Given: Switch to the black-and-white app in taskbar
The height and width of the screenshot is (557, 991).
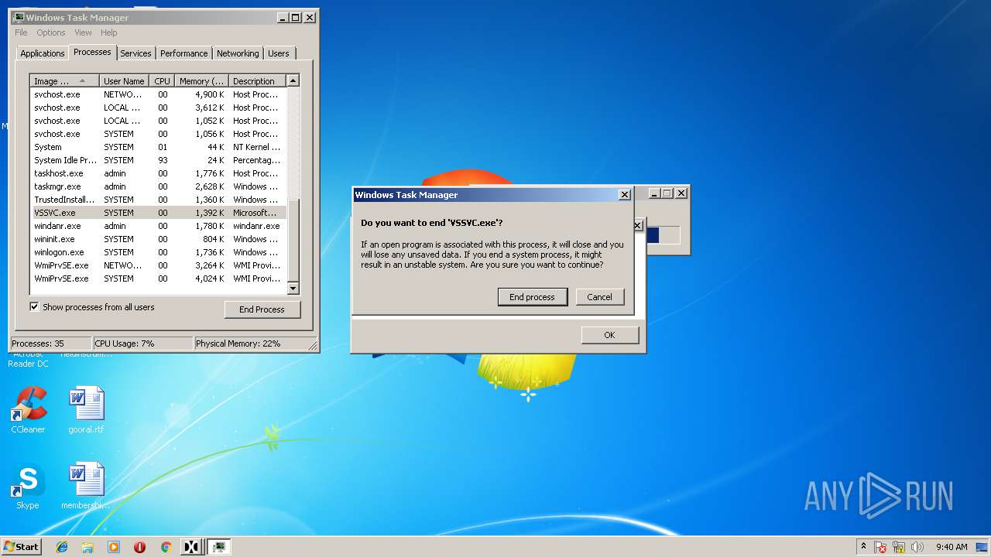Looking at the screenshot, I should pyautogui.click(x=191, y=547).
